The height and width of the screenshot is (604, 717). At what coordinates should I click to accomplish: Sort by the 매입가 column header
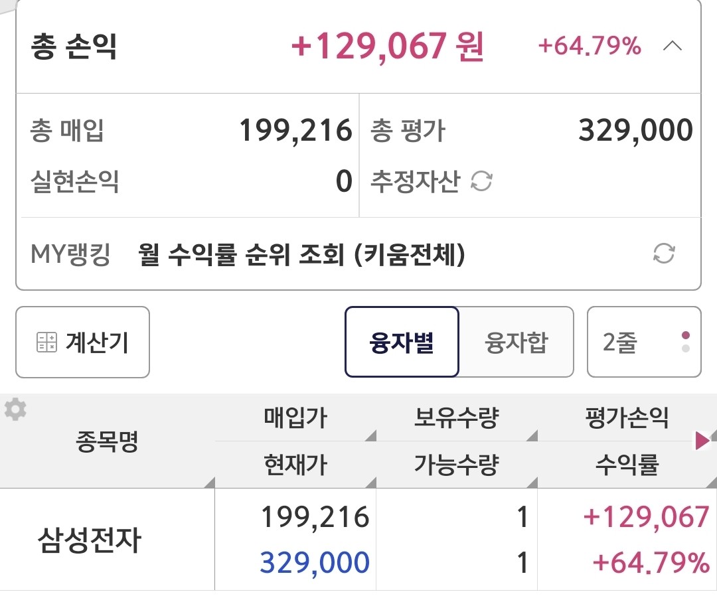coord(295,417)
